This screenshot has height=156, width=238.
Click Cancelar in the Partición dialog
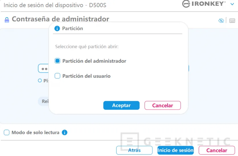point(162,105)
